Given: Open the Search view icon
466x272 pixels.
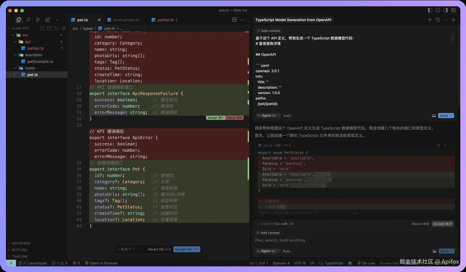Looking at the screenshot, I should click(28, 20).
